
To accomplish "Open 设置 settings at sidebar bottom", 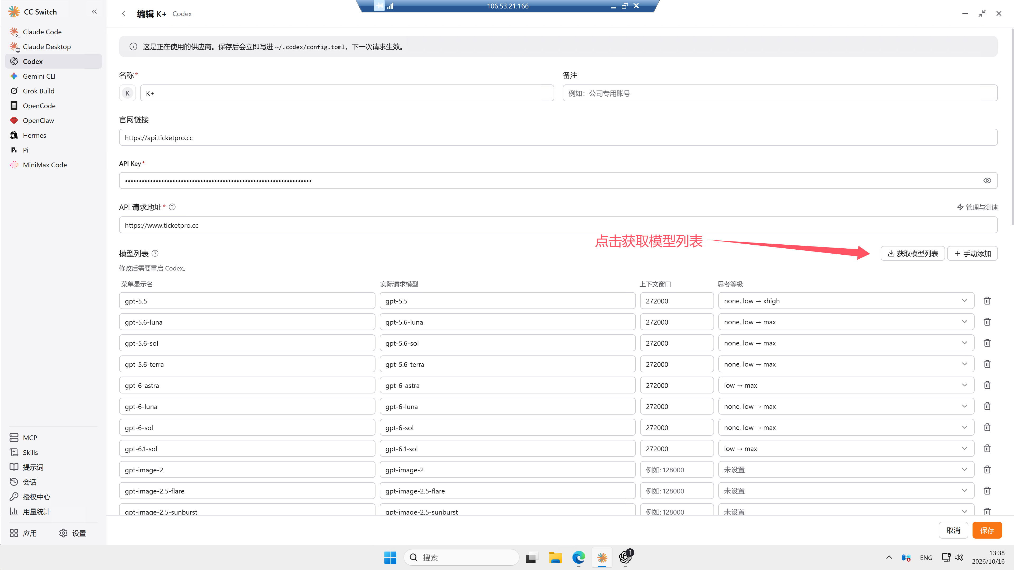I will (73, 533).
